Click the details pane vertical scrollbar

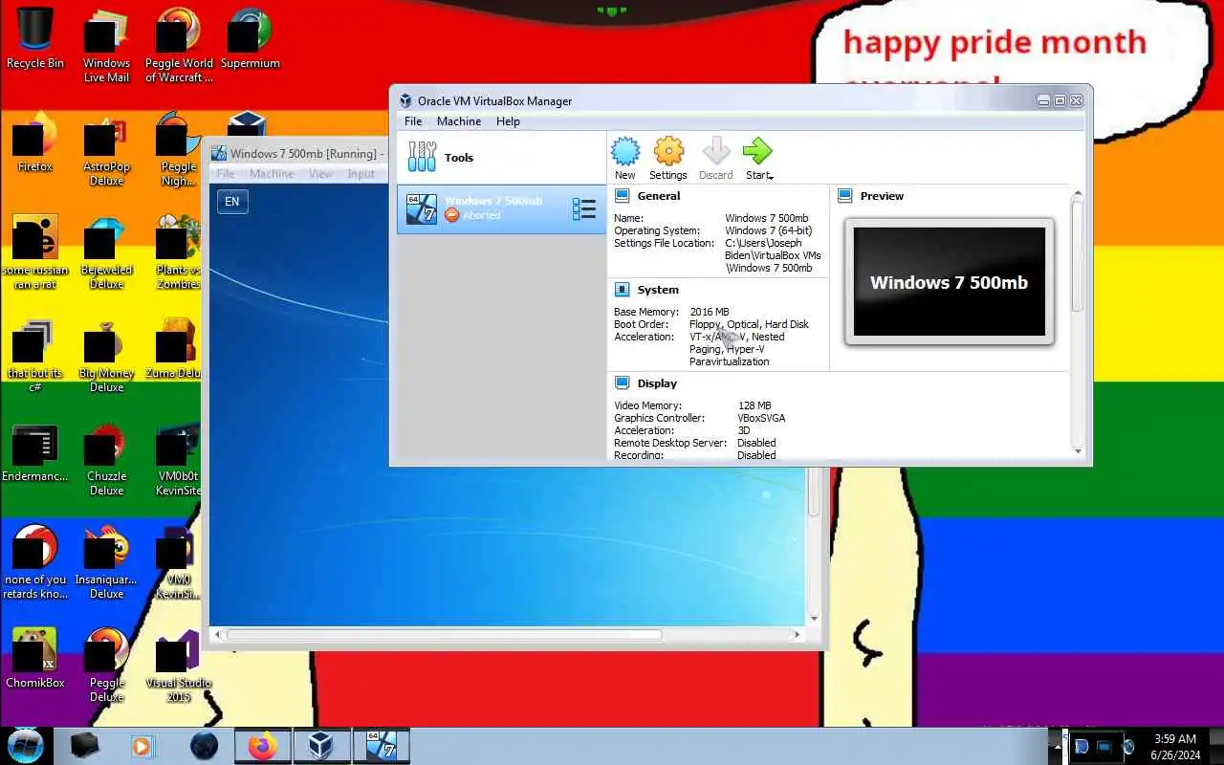point(1078,255)
